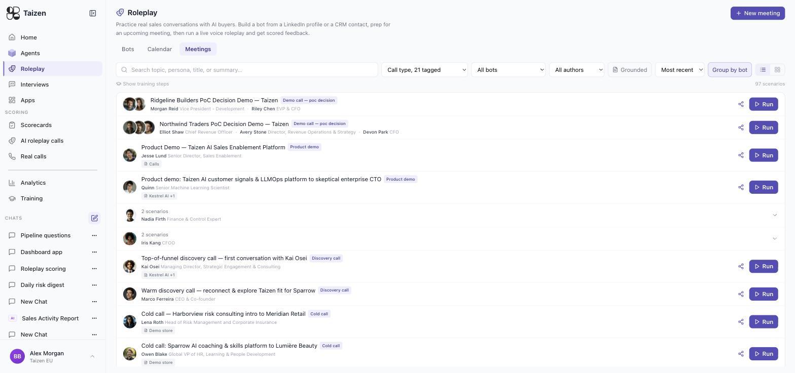Expand the Alex Morgan account menu
The width and height of the screenshot is (795, 373).
point(53,357)
